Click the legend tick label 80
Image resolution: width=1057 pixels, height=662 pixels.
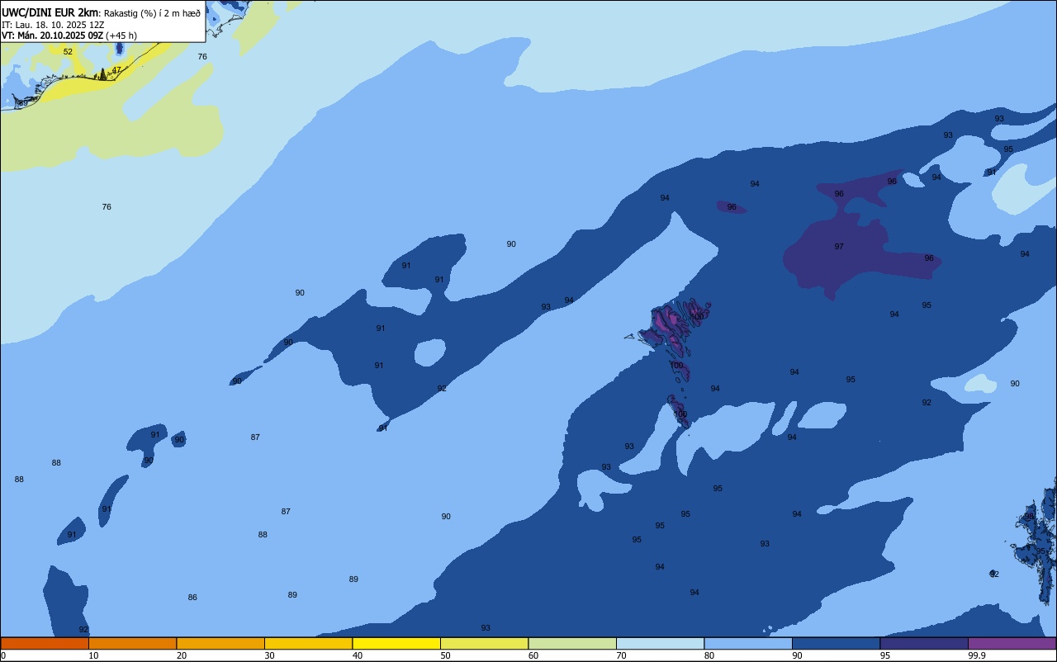click(709, 655)
